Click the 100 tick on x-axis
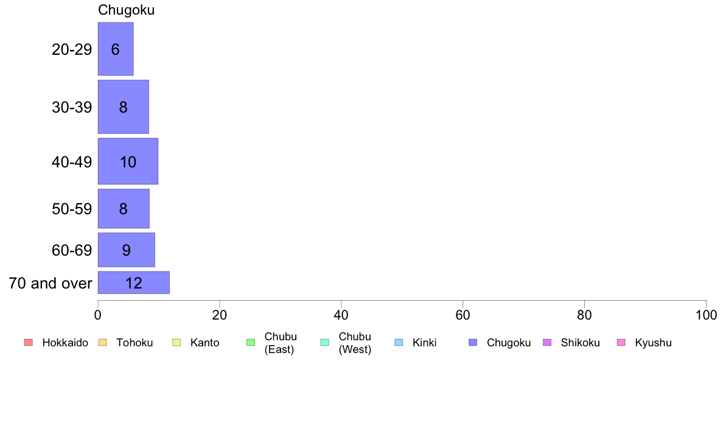The image size is (723, 448). (706, 315)
